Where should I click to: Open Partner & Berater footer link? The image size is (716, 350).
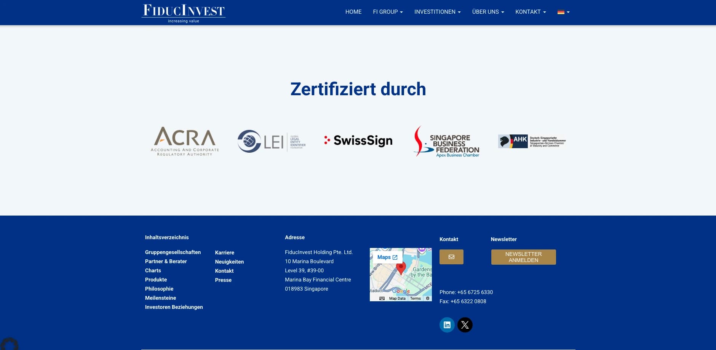pos(166,261)
